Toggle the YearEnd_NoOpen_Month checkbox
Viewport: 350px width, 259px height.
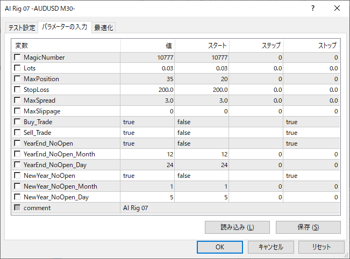(x=17, y=154)
